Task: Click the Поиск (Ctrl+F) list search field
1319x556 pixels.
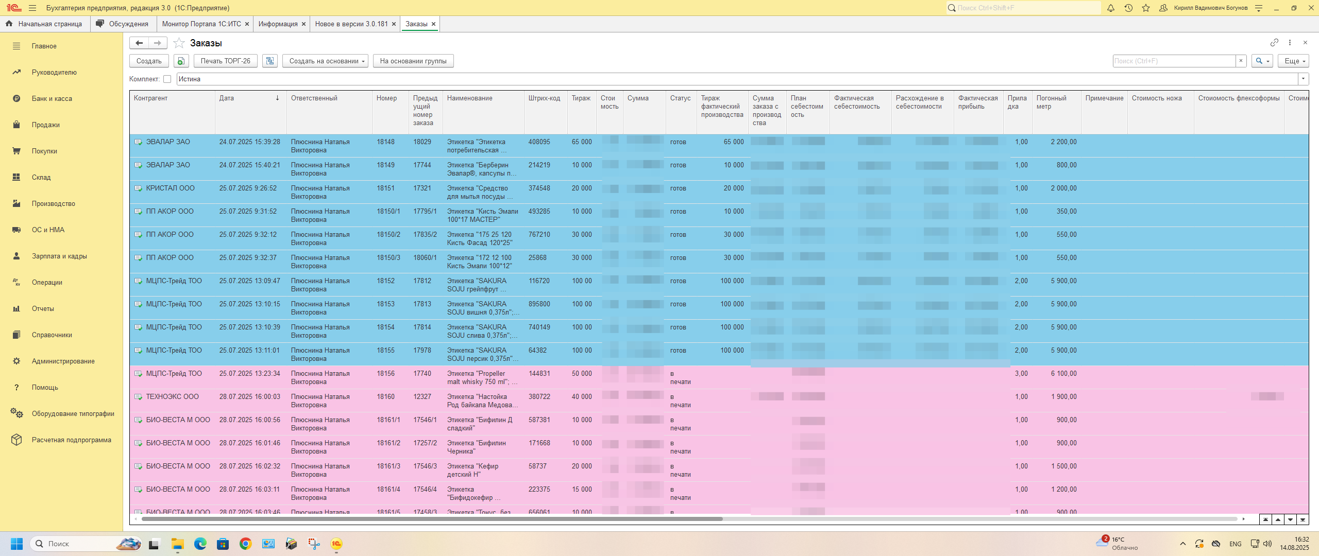Action: point(1174,61)
